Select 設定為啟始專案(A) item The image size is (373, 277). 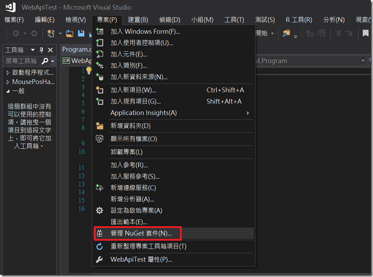(174, 211)
